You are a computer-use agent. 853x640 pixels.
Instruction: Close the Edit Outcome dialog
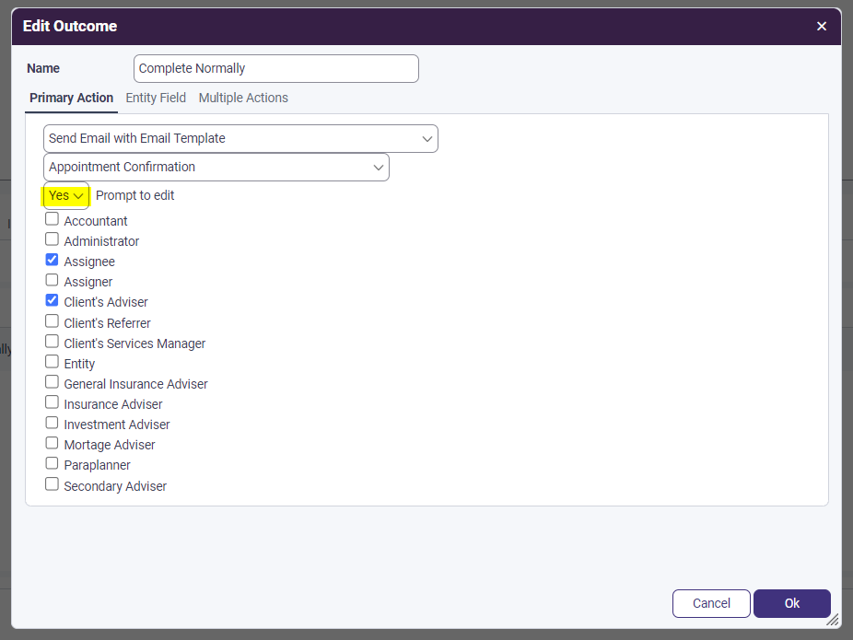pos(822,26)
